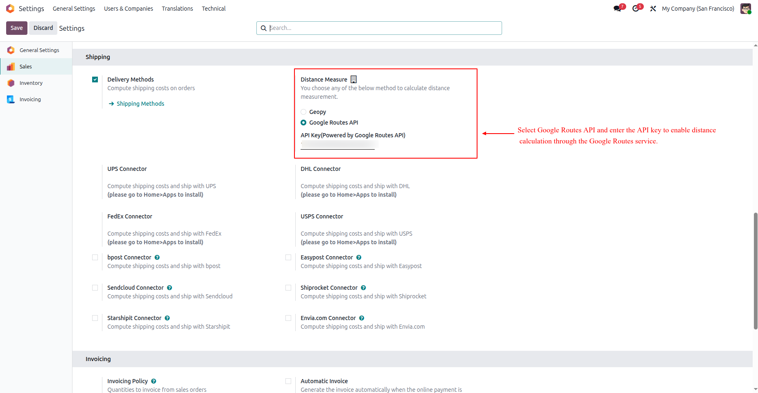Screen dimensions: 758x393
Task: Tick the Shiprocket Connector checkbox
Action: coord(288,288)
